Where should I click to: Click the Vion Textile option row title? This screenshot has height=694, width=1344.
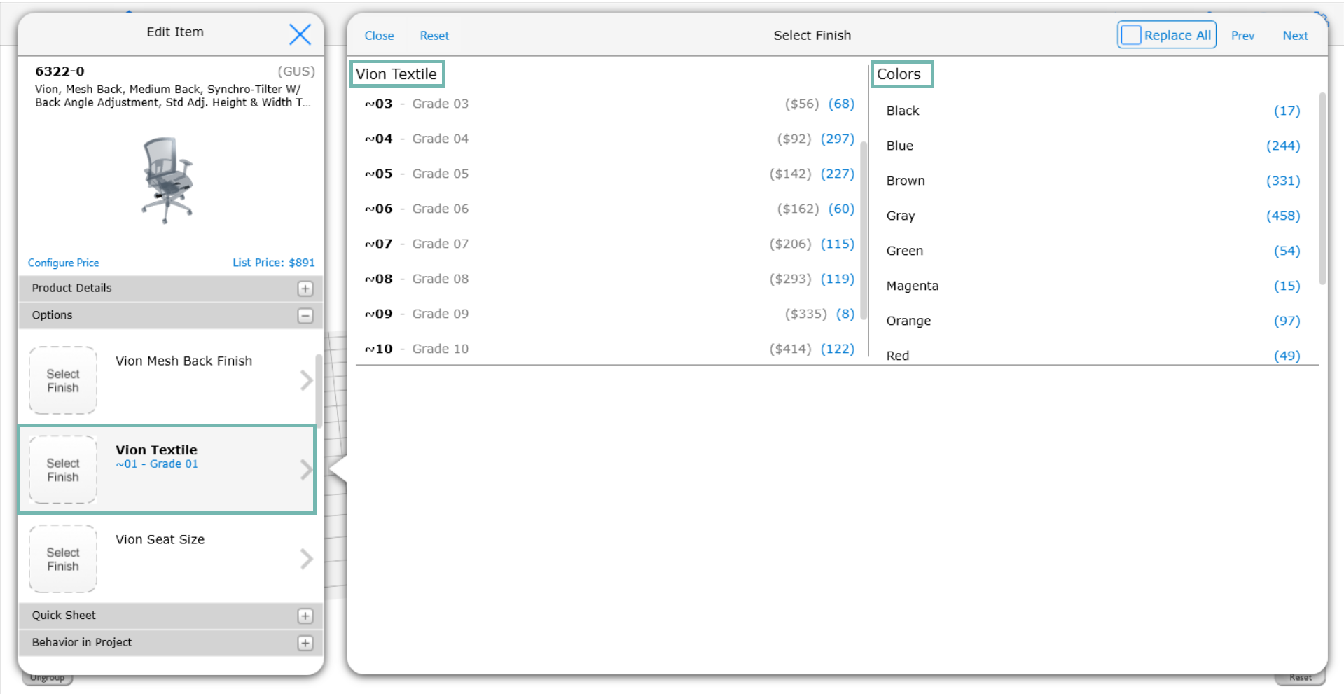point(156,450)
